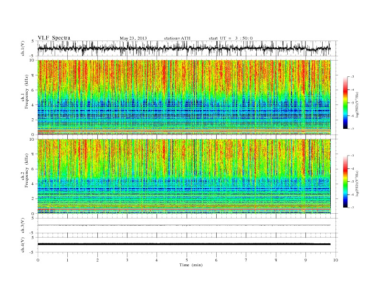Click the "9" tick on time axis
The image size is (378, 292).
[x=305, y=260]
